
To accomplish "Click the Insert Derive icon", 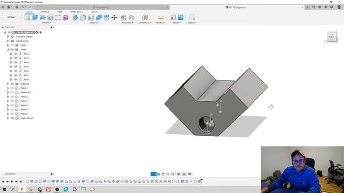I will click(x=173, y=17).
